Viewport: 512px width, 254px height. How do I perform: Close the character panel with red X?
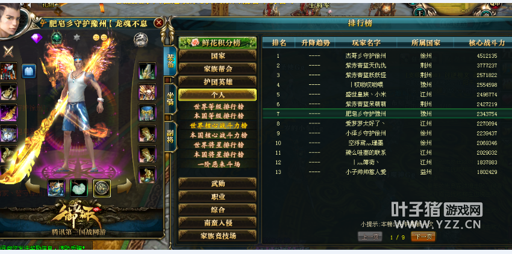158,22
